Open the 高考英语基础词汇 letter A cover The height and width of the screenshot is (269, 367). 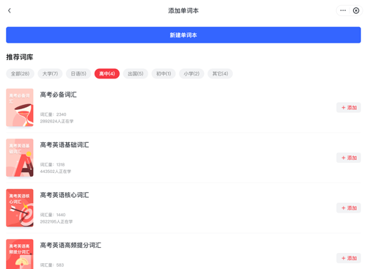click(20, 158)
